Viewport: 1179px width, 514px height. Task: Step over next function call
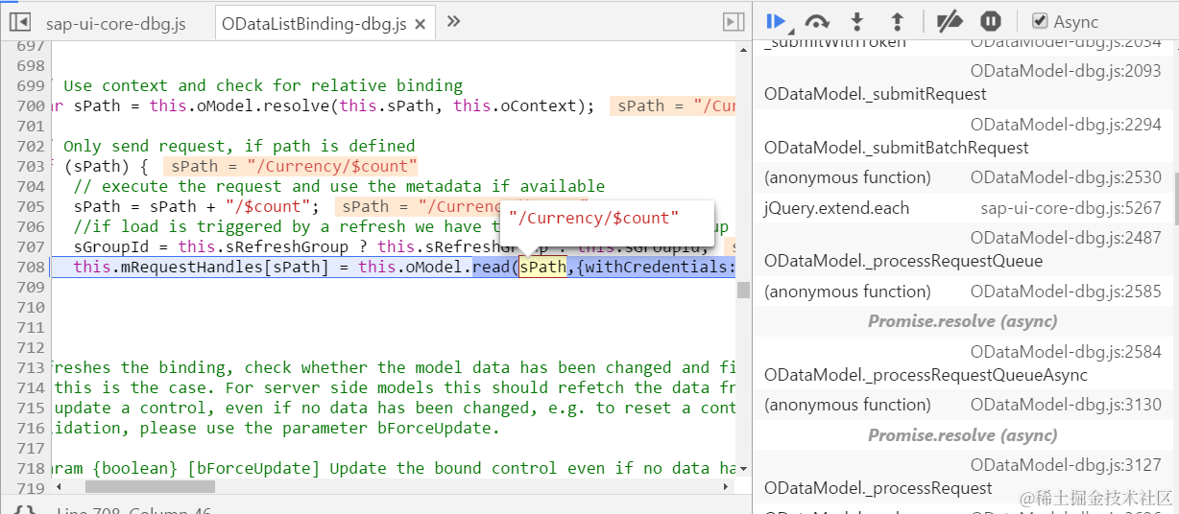pos(817,21)
